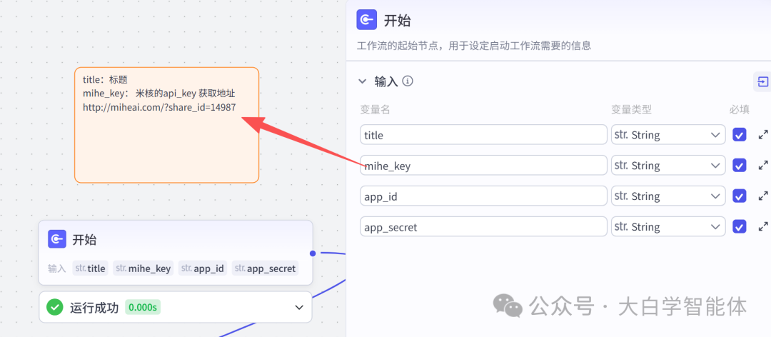The height and width of the screenshot is (337, 771).
Task: Open variable type dropdown for app_secret
Action: coord(668,226)
